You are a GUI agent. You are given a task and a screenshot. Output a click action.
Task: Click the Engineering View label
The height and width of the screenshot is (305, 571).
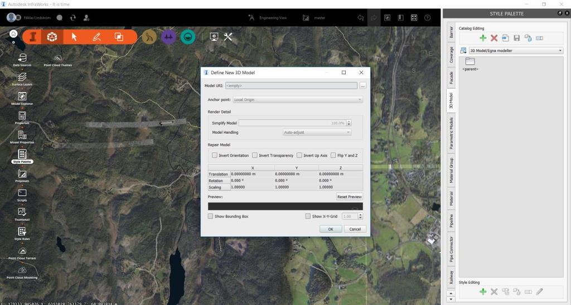[273, 18]
